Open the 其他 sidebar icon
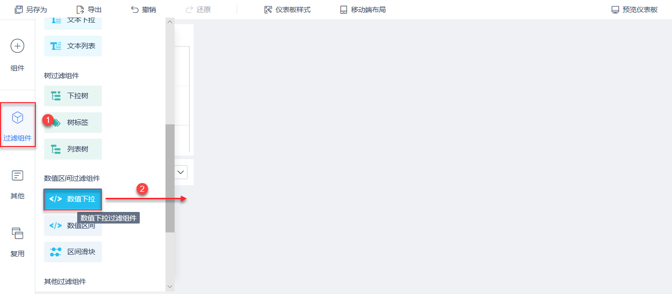The image size is (672, 294). pos(18,176)
